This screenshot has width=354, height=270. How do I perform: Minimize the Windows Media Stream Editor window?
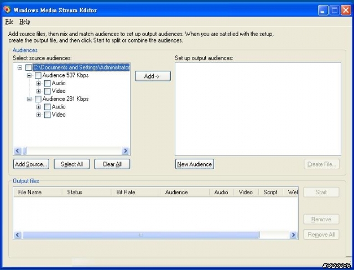point(323,10)
